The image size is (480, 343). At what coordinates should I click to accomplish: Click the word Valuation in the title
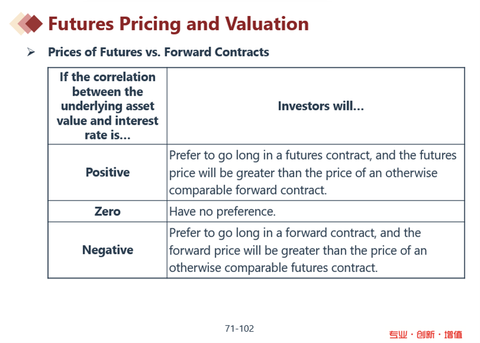(267, 24)
